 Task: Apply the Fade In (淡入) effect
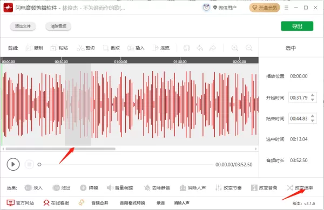pyautogui.click(x=33, y=188)
